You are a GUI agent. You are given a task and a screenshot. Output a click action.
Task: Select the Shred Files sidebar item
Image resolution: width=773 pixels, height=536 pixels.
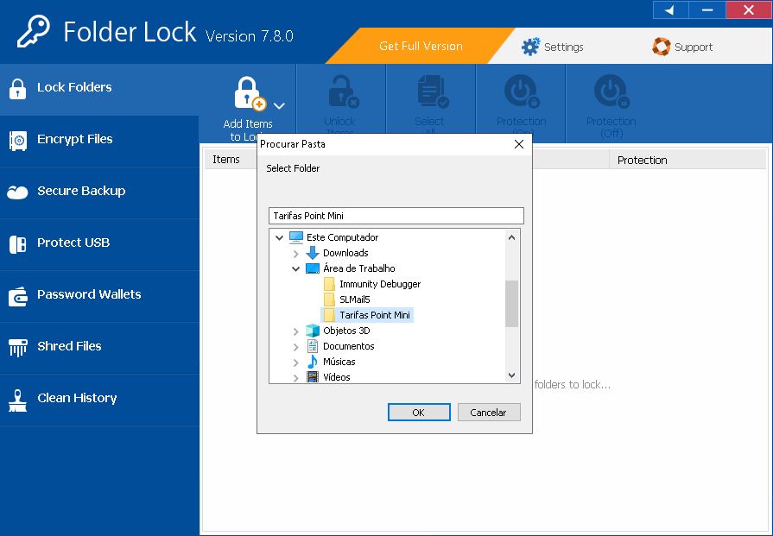tap(69, 346)
